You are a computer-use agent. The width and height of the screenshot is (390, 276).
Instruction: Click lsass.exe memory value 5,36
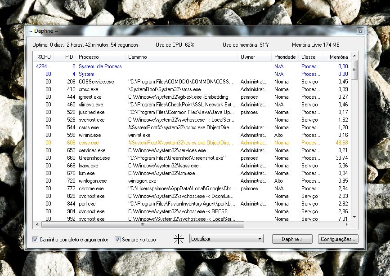tap(343, 166)
